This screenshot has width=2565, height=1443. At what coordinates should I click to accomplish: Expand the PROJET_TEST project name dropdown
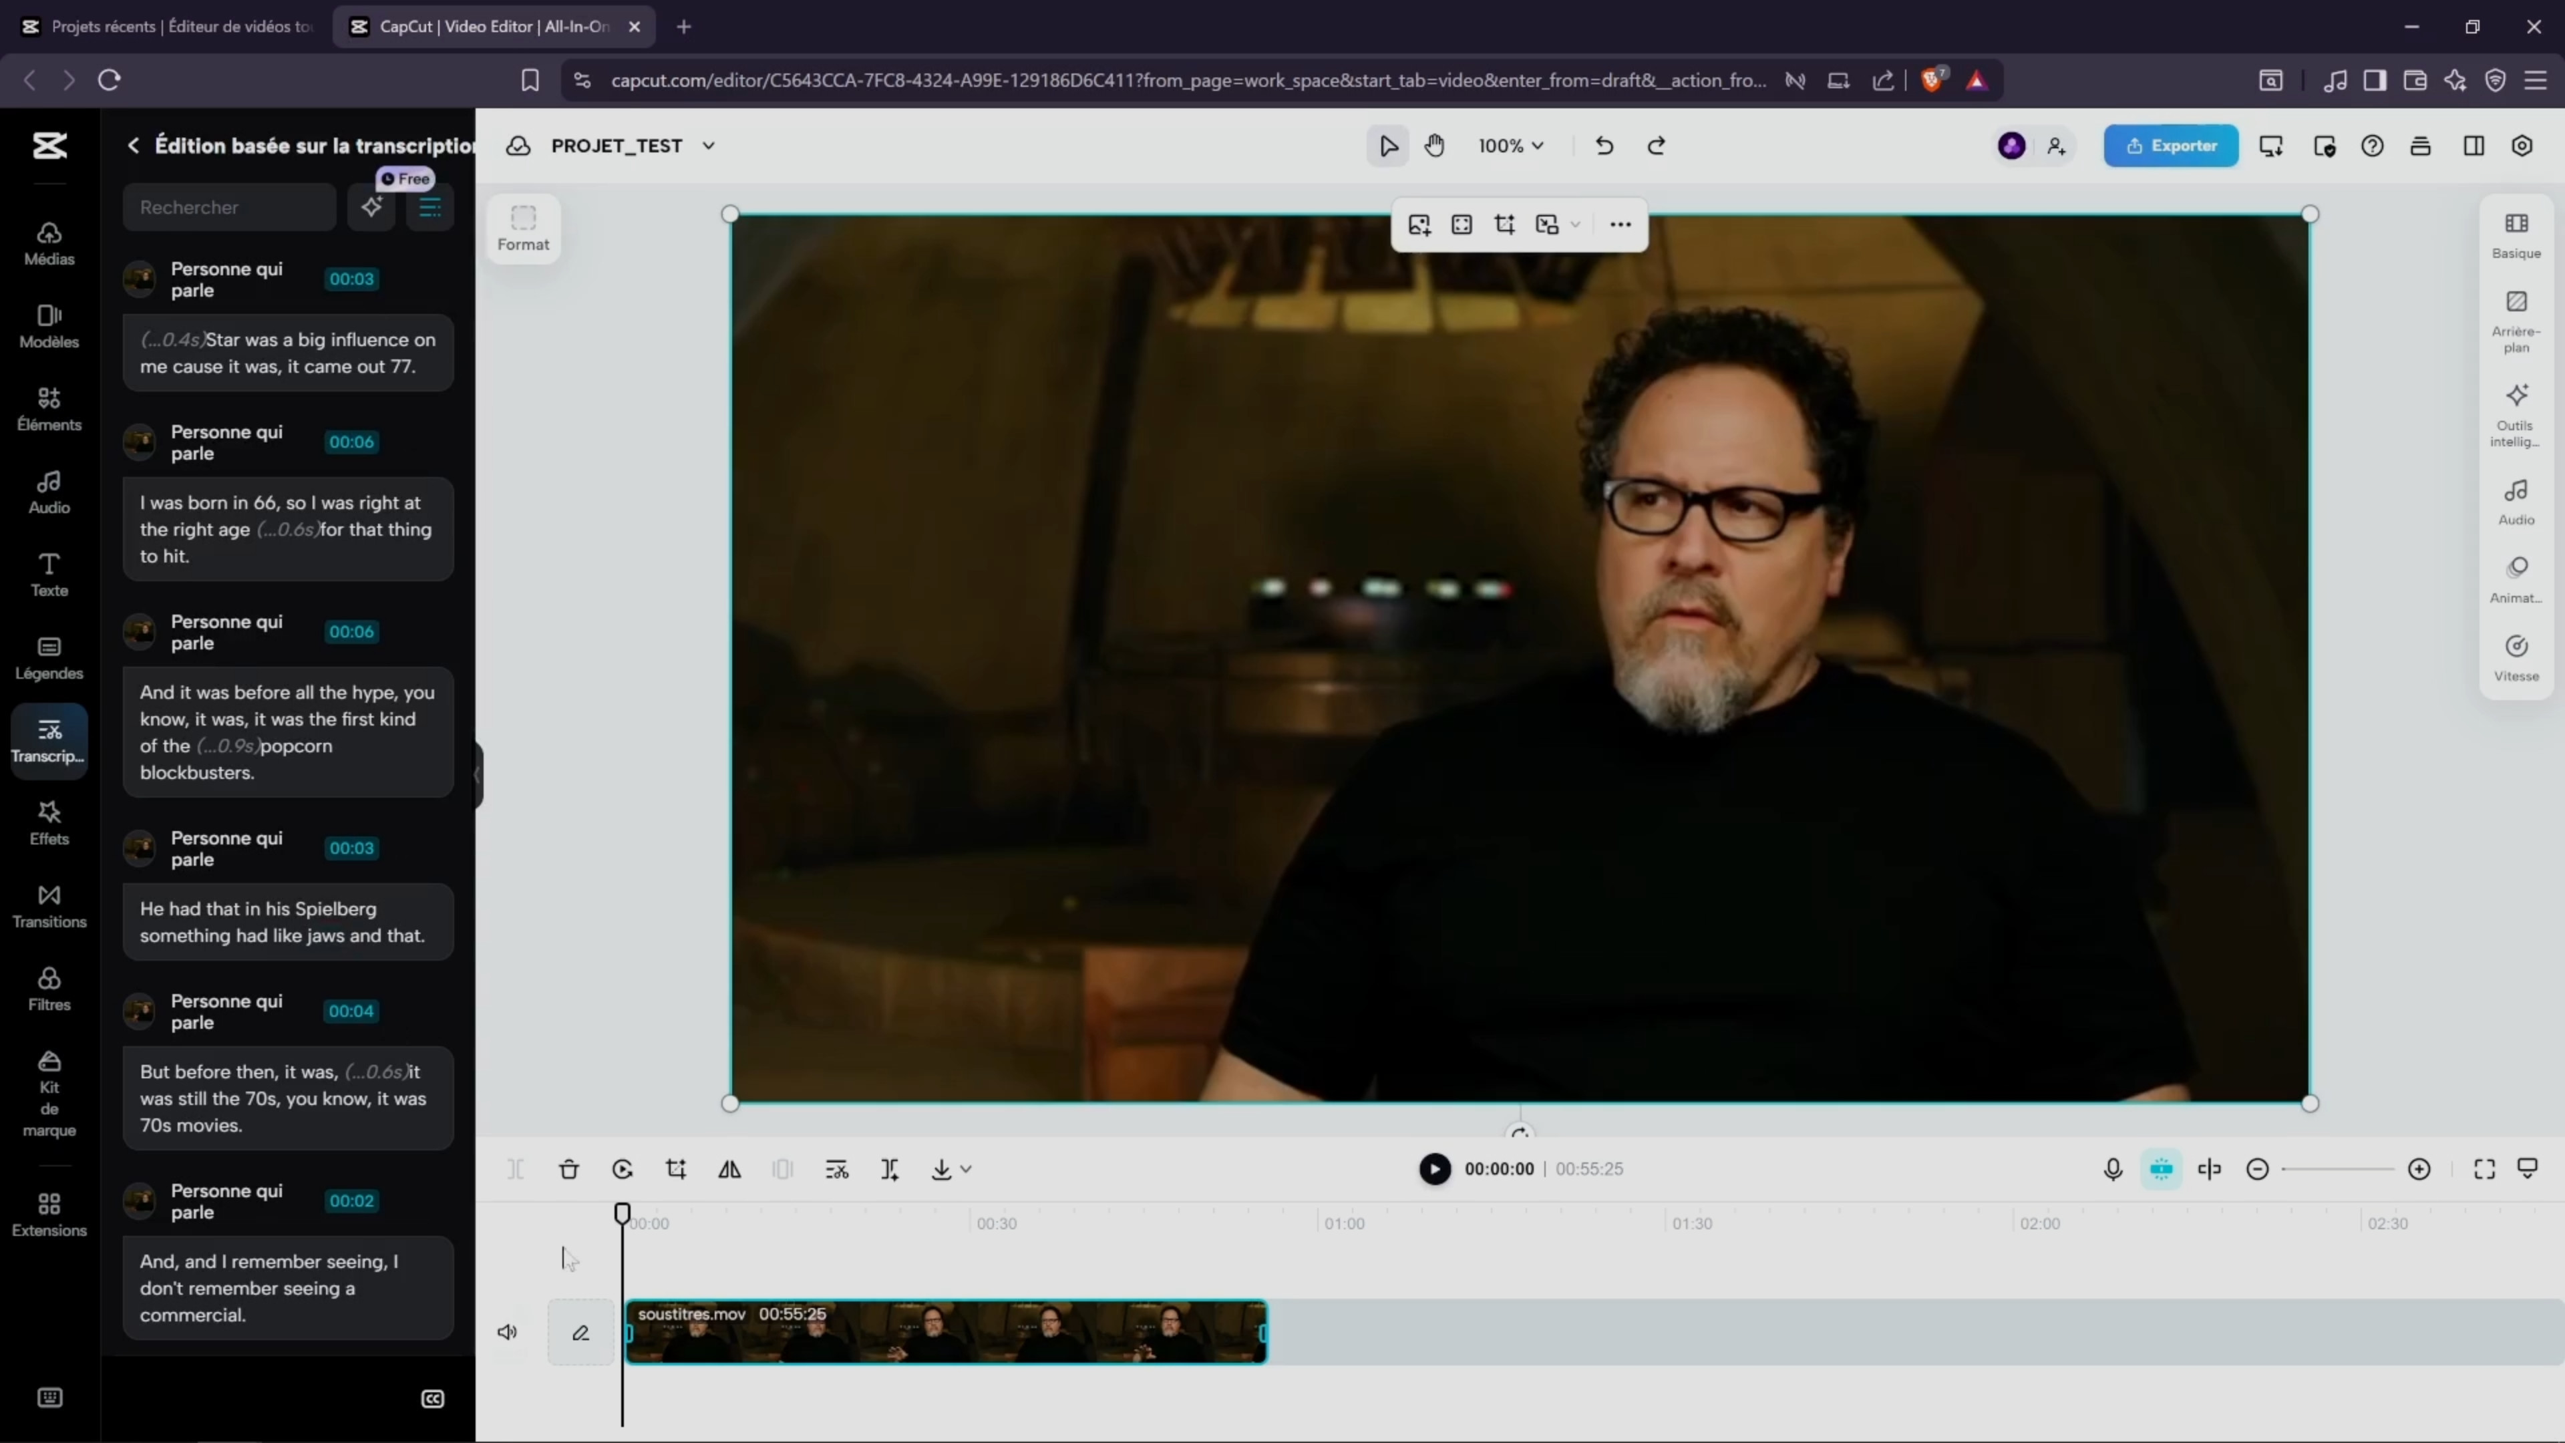tap(708, 146)
